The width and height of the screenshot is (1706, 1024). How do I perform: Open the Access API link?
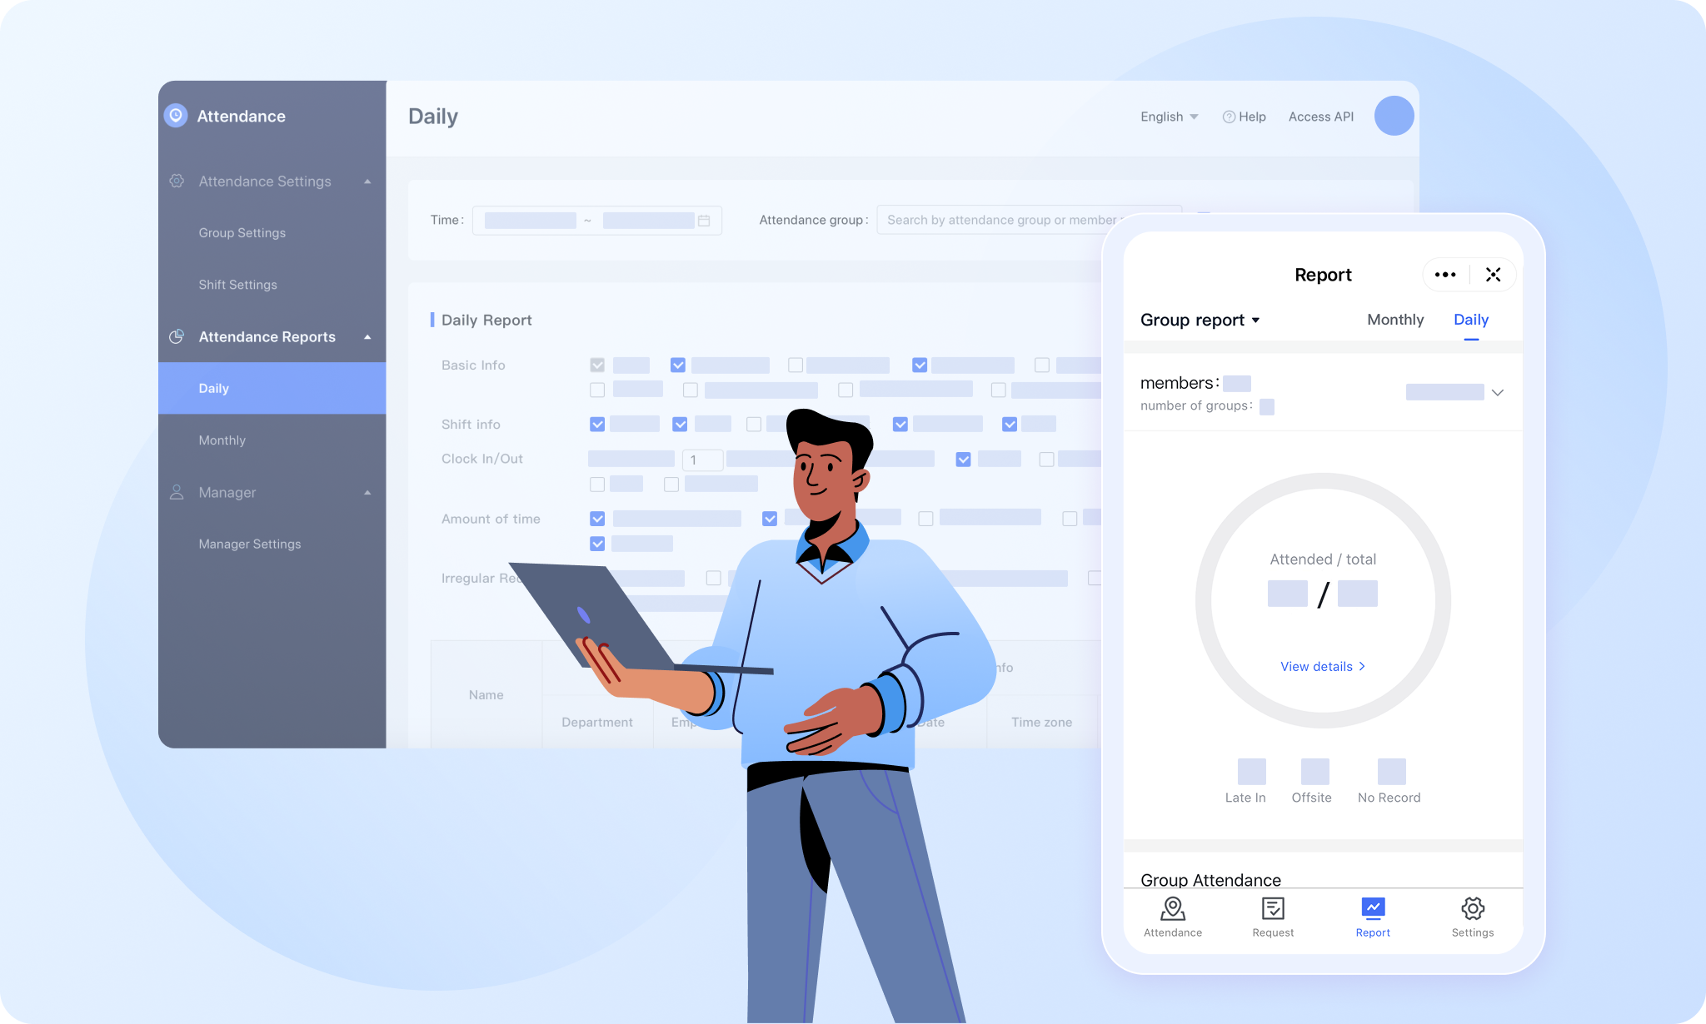pyautogui.click(x=1321, y=117)
